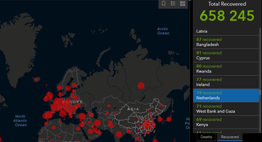Select the Bangladesh row with 87 recovered

pyautogui.click(x=226, y=42)
